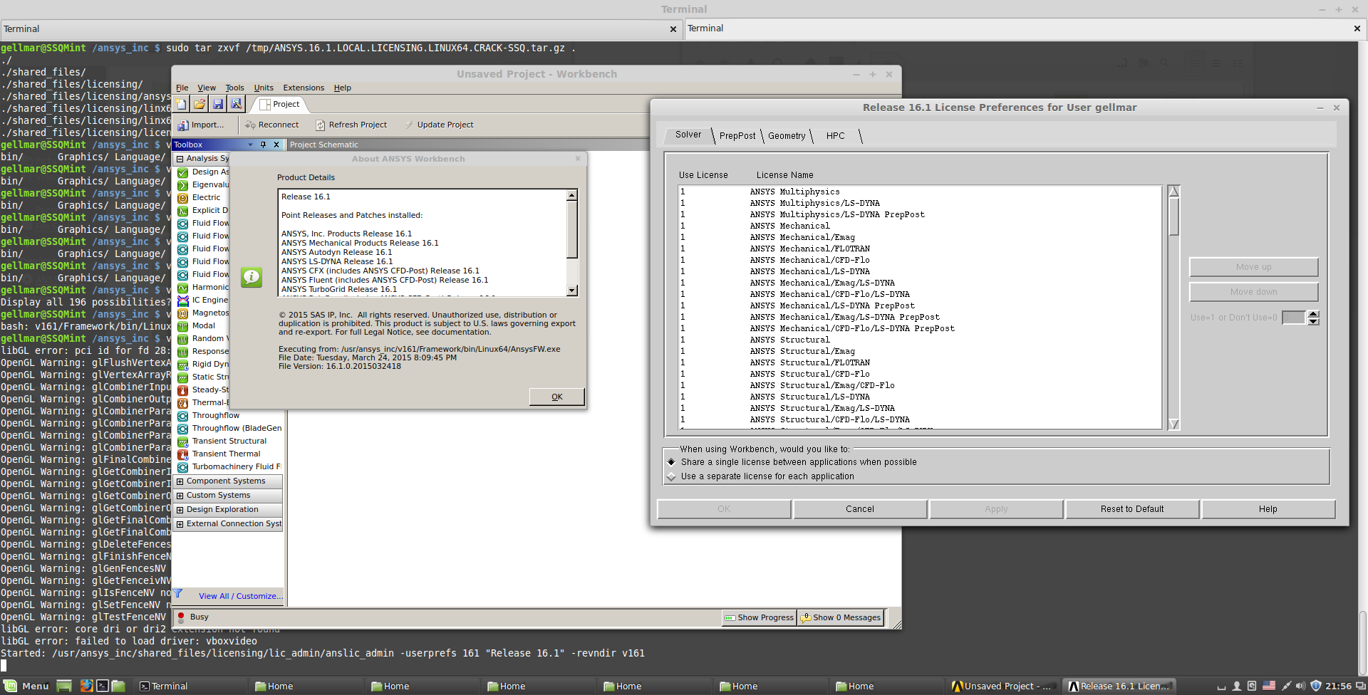The height and width of the screenshot is (695, 1368).
Task: Click the license list vertical scrollbar thumb
Action: [1174, 216]
